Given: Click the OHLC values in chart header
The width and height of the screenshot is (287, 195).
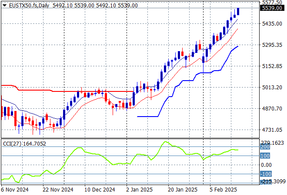Looking at the screenshot, I should tap(95, 5).
